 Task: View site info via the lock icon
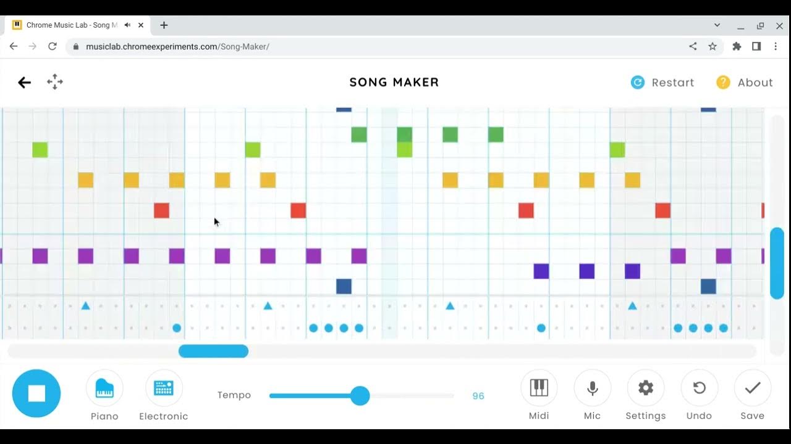76,46
